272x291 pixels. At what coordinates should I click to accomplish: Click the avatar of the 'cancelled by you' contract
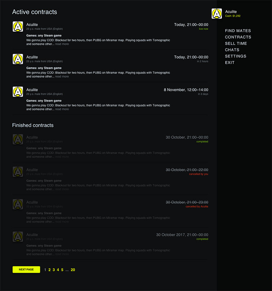tap(18, 172)
